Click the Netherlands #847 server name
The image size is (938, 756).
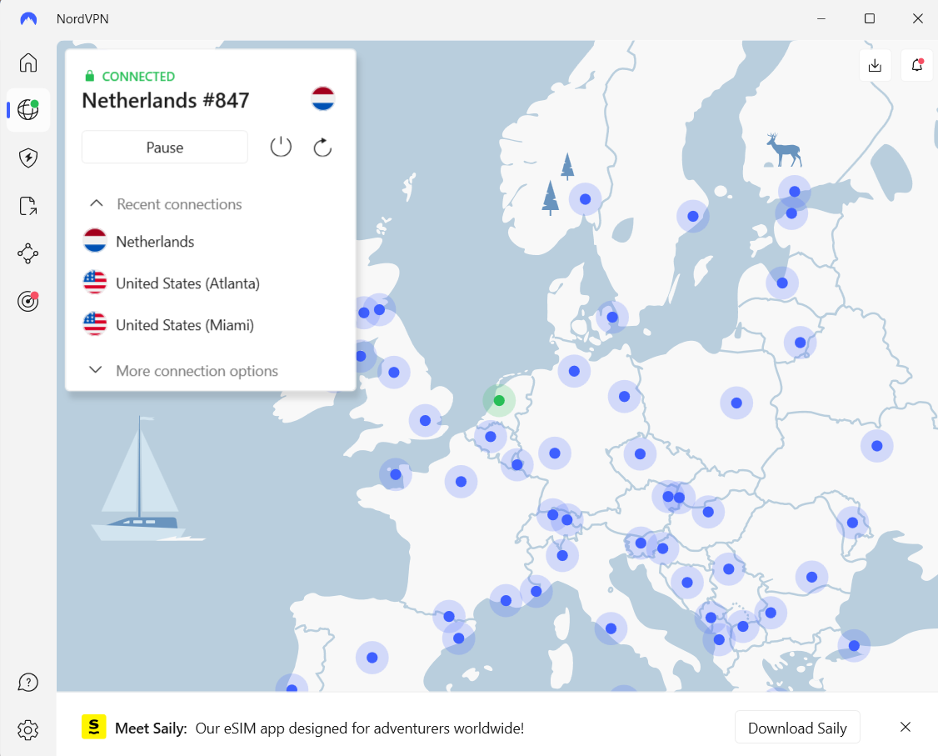[x=165, y=100]
